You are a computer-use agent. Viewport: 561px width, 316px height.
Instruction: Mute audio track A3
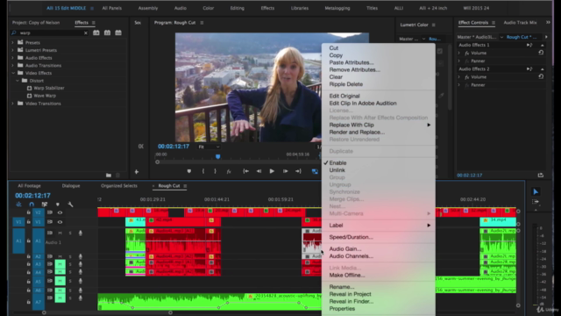pyautogui.click(x=60, y=264)
